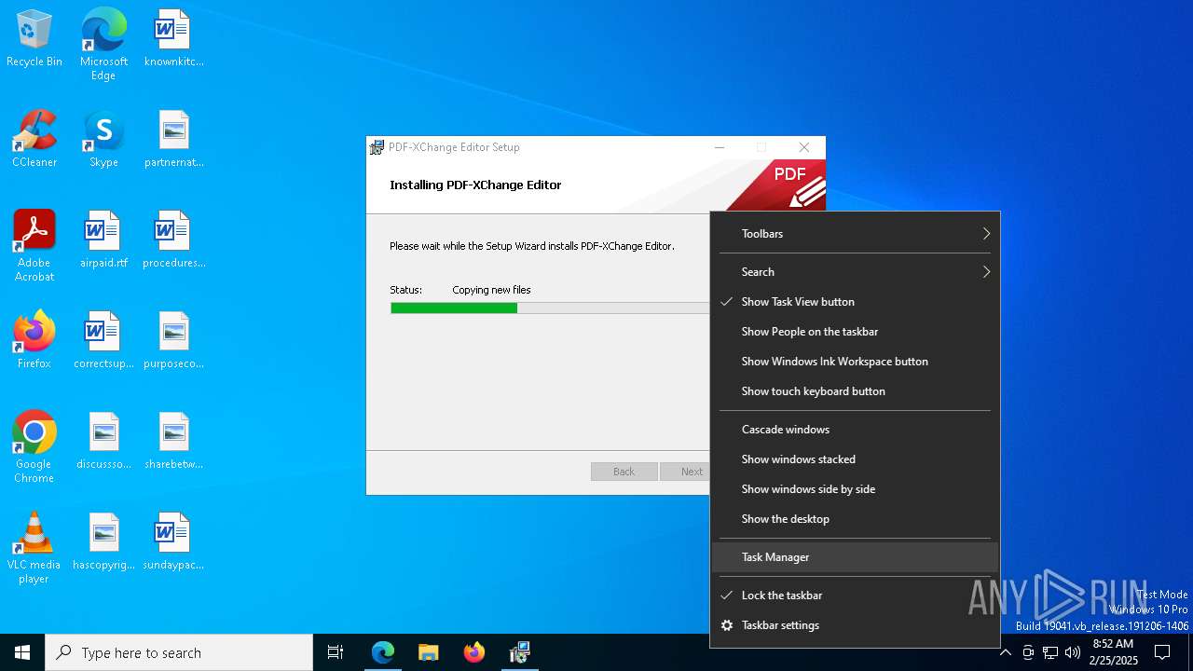Enable Show People on the taskbar

pyautogui.click(x=855, y=332)
